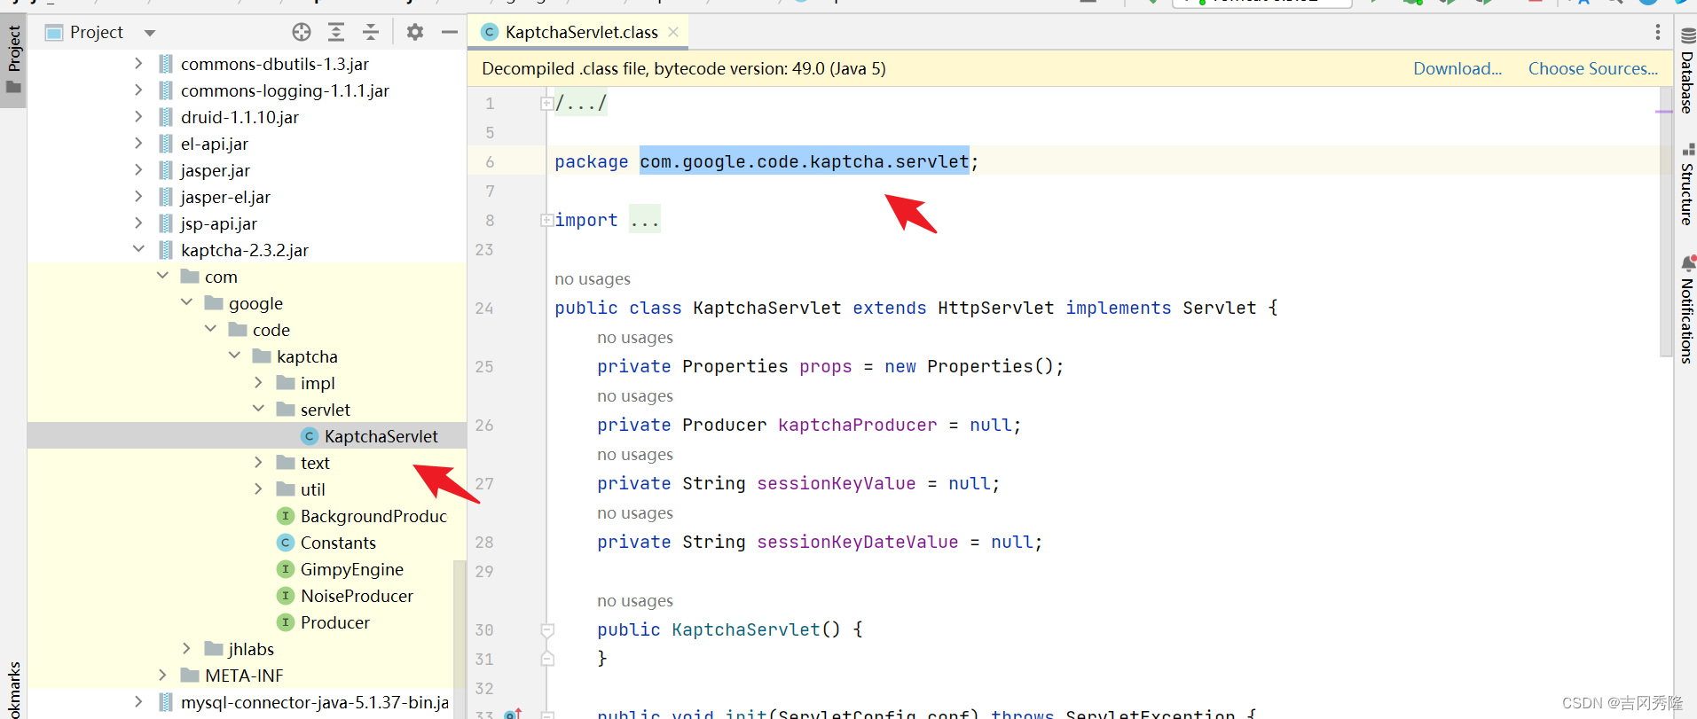1697x719 pixels.
Task: Fold the KaptchaServlet constructor at line 30
Action: (x=547, y=630)
